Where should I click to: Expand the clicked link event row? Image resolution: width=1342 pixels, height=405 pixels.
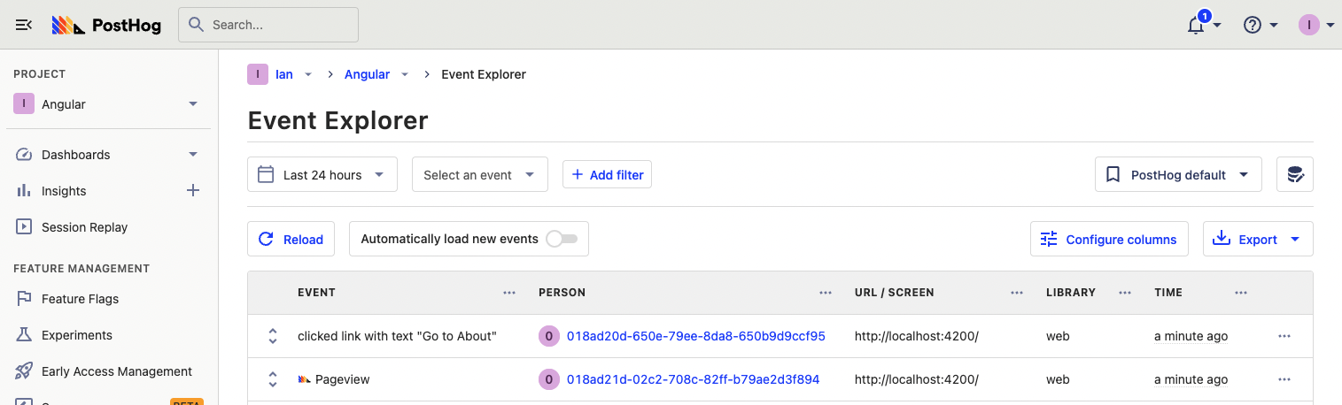point(273,336)
